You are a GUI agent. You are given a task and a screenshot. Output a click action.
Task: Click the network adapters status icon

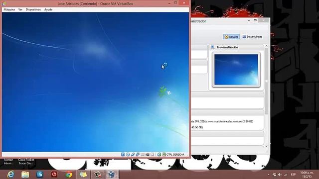138,155
